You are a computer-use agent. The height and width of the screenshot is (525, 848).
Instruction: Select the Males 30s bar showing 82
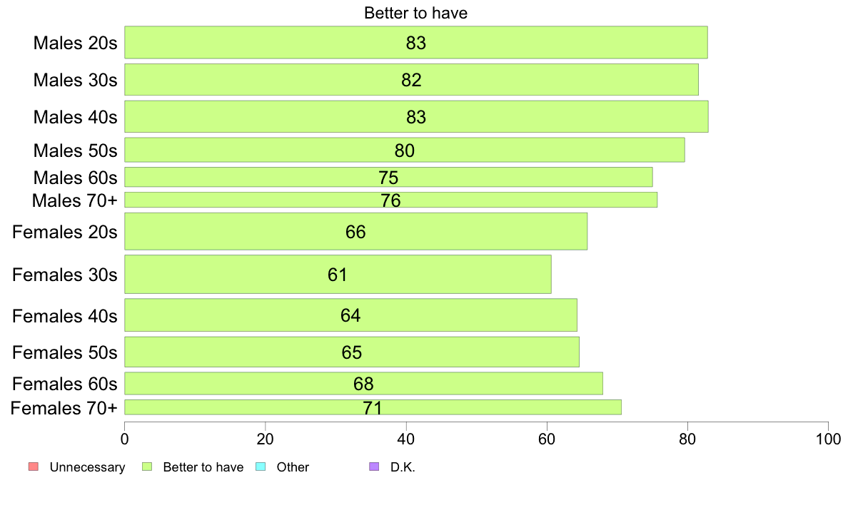coord(411,79)
